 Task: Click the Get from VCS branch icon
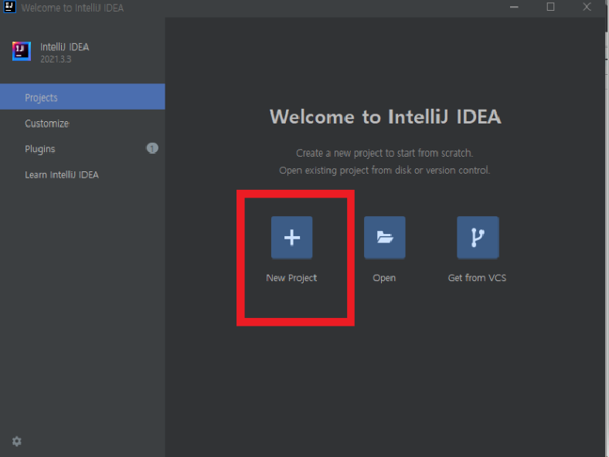pos(478,237)
